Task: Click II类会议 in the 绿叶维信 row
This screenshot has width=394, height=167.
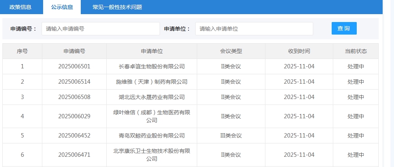Action: pos(231,116)
